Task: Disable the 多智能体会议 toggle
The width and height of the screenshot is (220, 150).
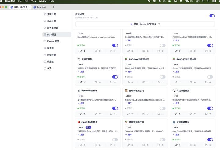Action: coord(210,140)
